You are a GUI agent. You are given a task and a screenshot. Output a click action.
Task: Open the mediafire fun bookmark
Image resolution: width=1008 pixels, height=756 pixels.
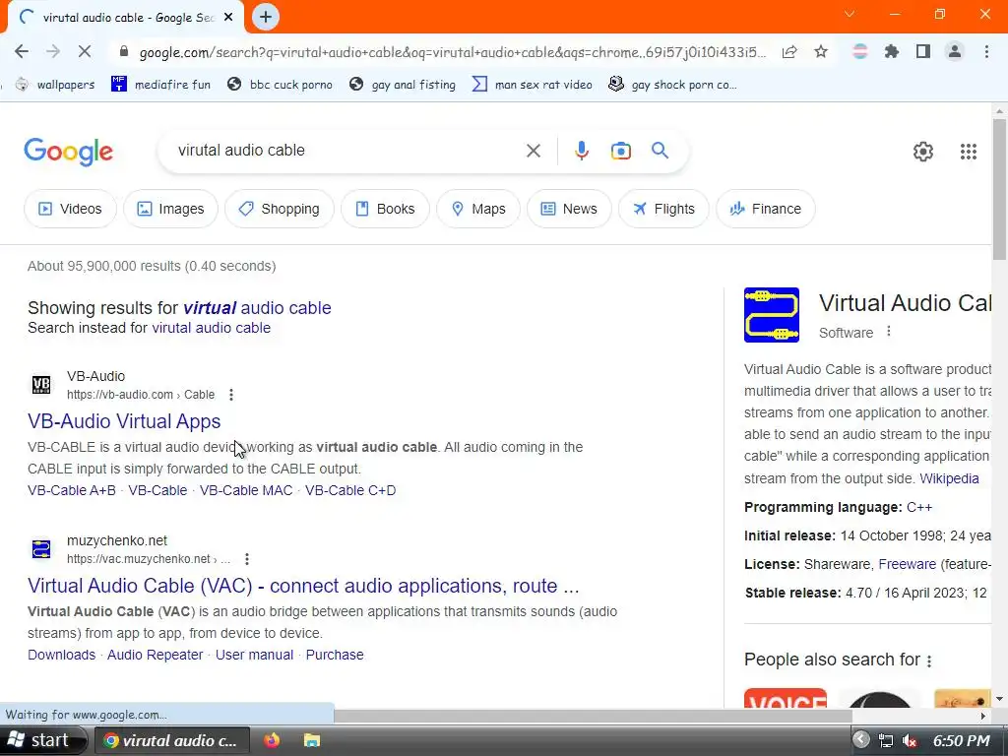(160, 85)
